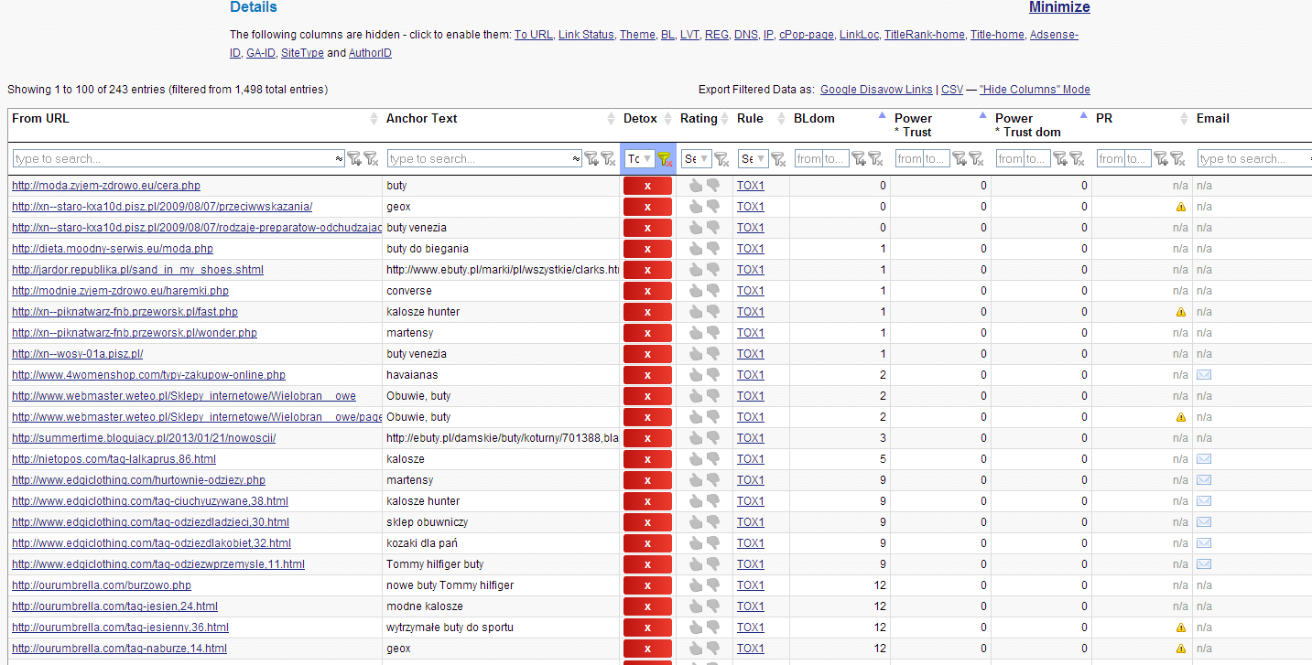Screen dimensions: 1312x665
Task: Open jardor.republika.pl sand_in_my_shoes link
Action: click(x=137, y=270)
